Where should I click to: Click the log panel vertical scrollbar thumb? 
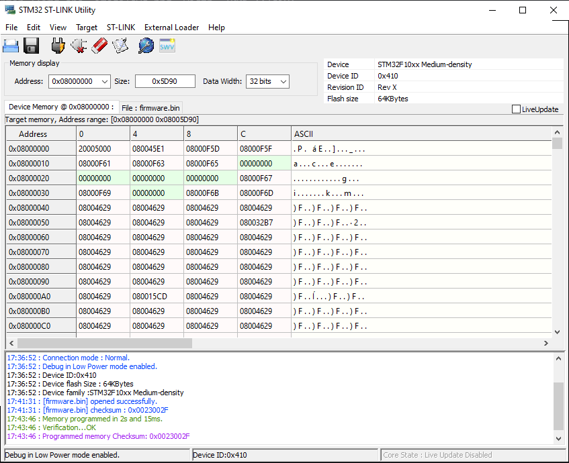point(558,406)
